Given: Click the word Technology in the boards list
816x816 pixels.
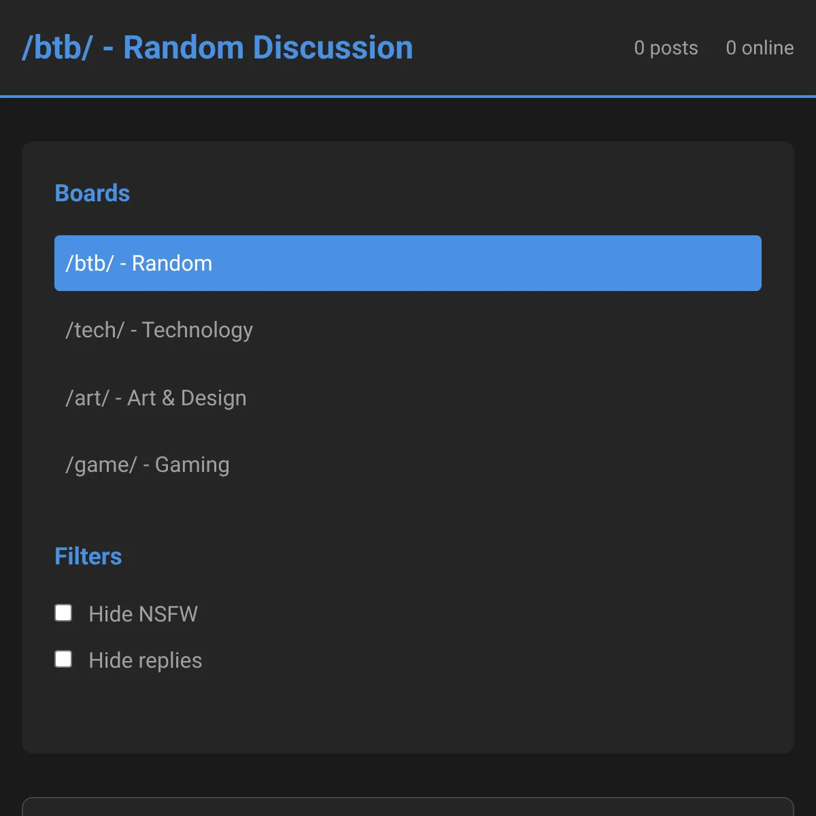Looking at the screenshot, I should tap(197, 330).
